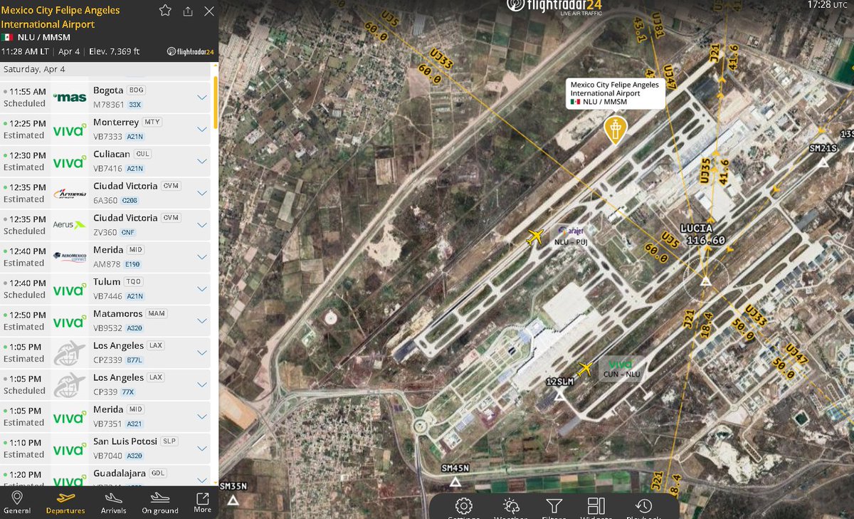The height and width of the screenshot is (519, 854).
Task: Add this airport to favorites with the star icon
Action: tap(165, 11)
